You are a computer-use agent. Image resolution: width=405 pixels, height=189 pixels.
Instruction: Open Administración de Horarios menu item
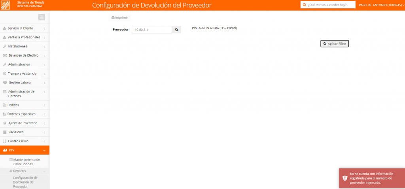coord(25,94)
